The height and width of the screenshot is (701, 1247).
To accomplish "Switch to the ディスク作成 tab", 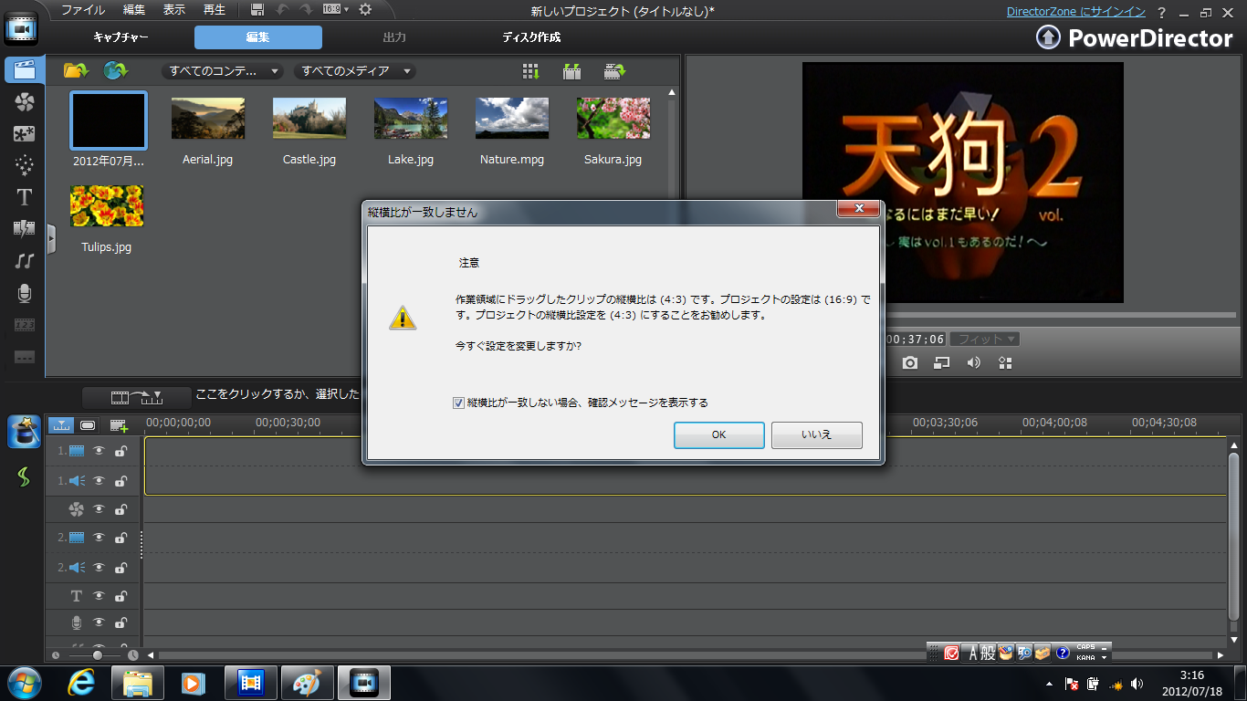I will pos(531,37).
